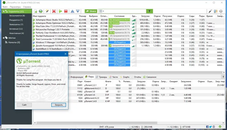Start the torrent with green play icon
Viewport: 227px width, 130px height.
click(x=60, y=11)
